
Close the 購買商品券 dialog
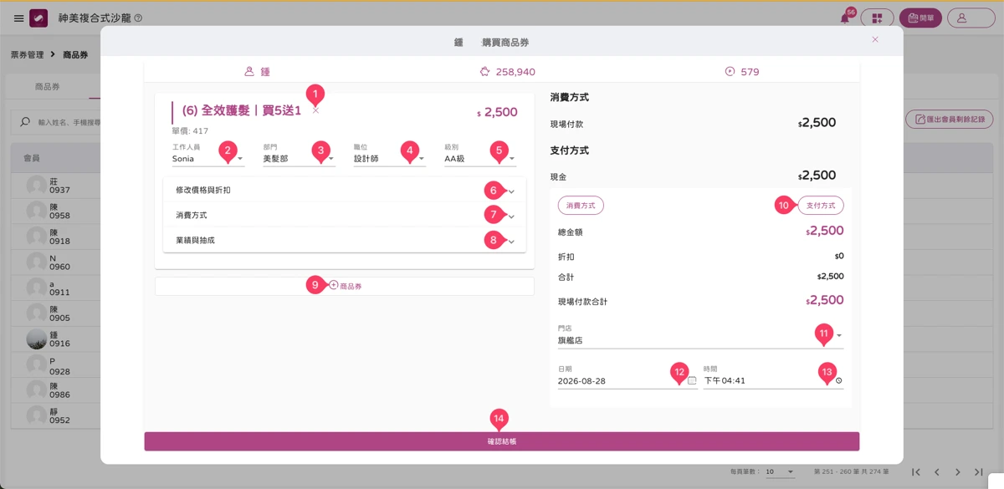[x=875, y=39]
